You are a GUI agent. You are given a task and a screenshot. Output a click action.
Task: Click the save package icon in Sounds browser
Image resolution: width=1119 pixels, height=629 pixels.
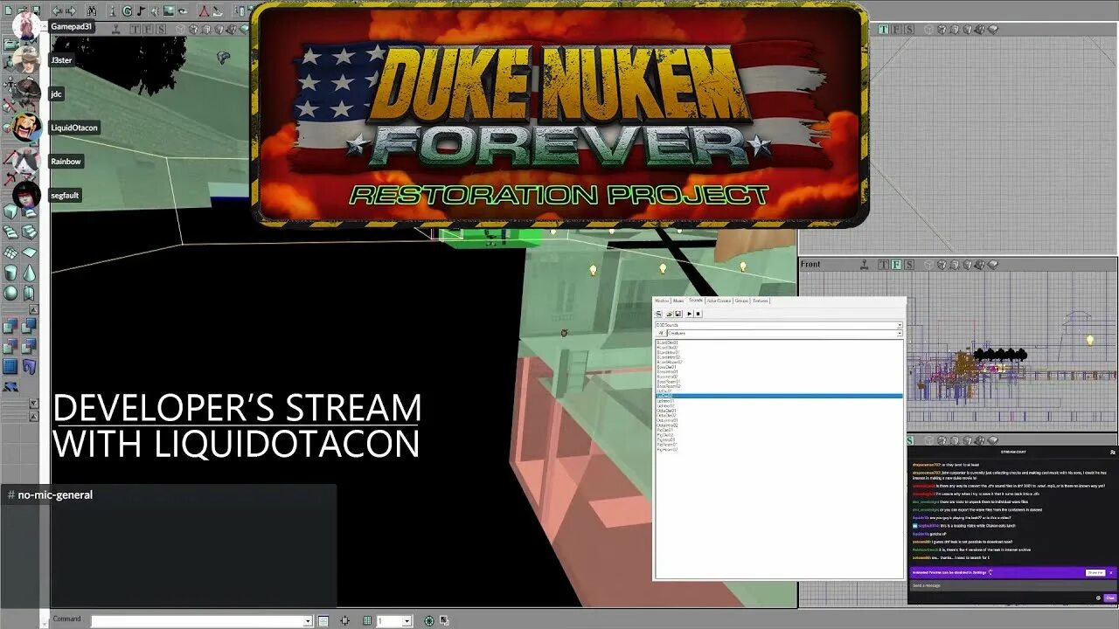pos(678,314)
